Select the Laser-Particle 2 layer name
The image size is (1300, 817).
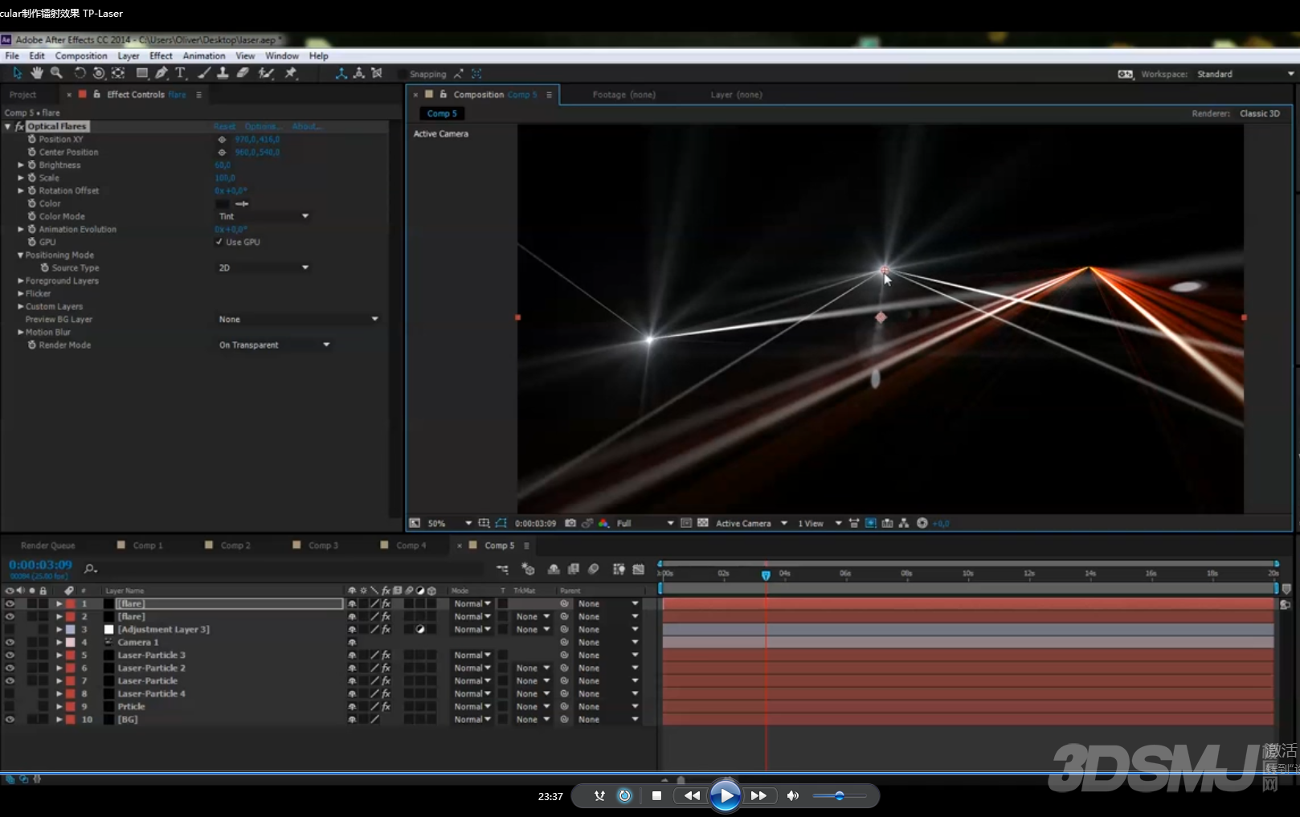pos(151,668)
